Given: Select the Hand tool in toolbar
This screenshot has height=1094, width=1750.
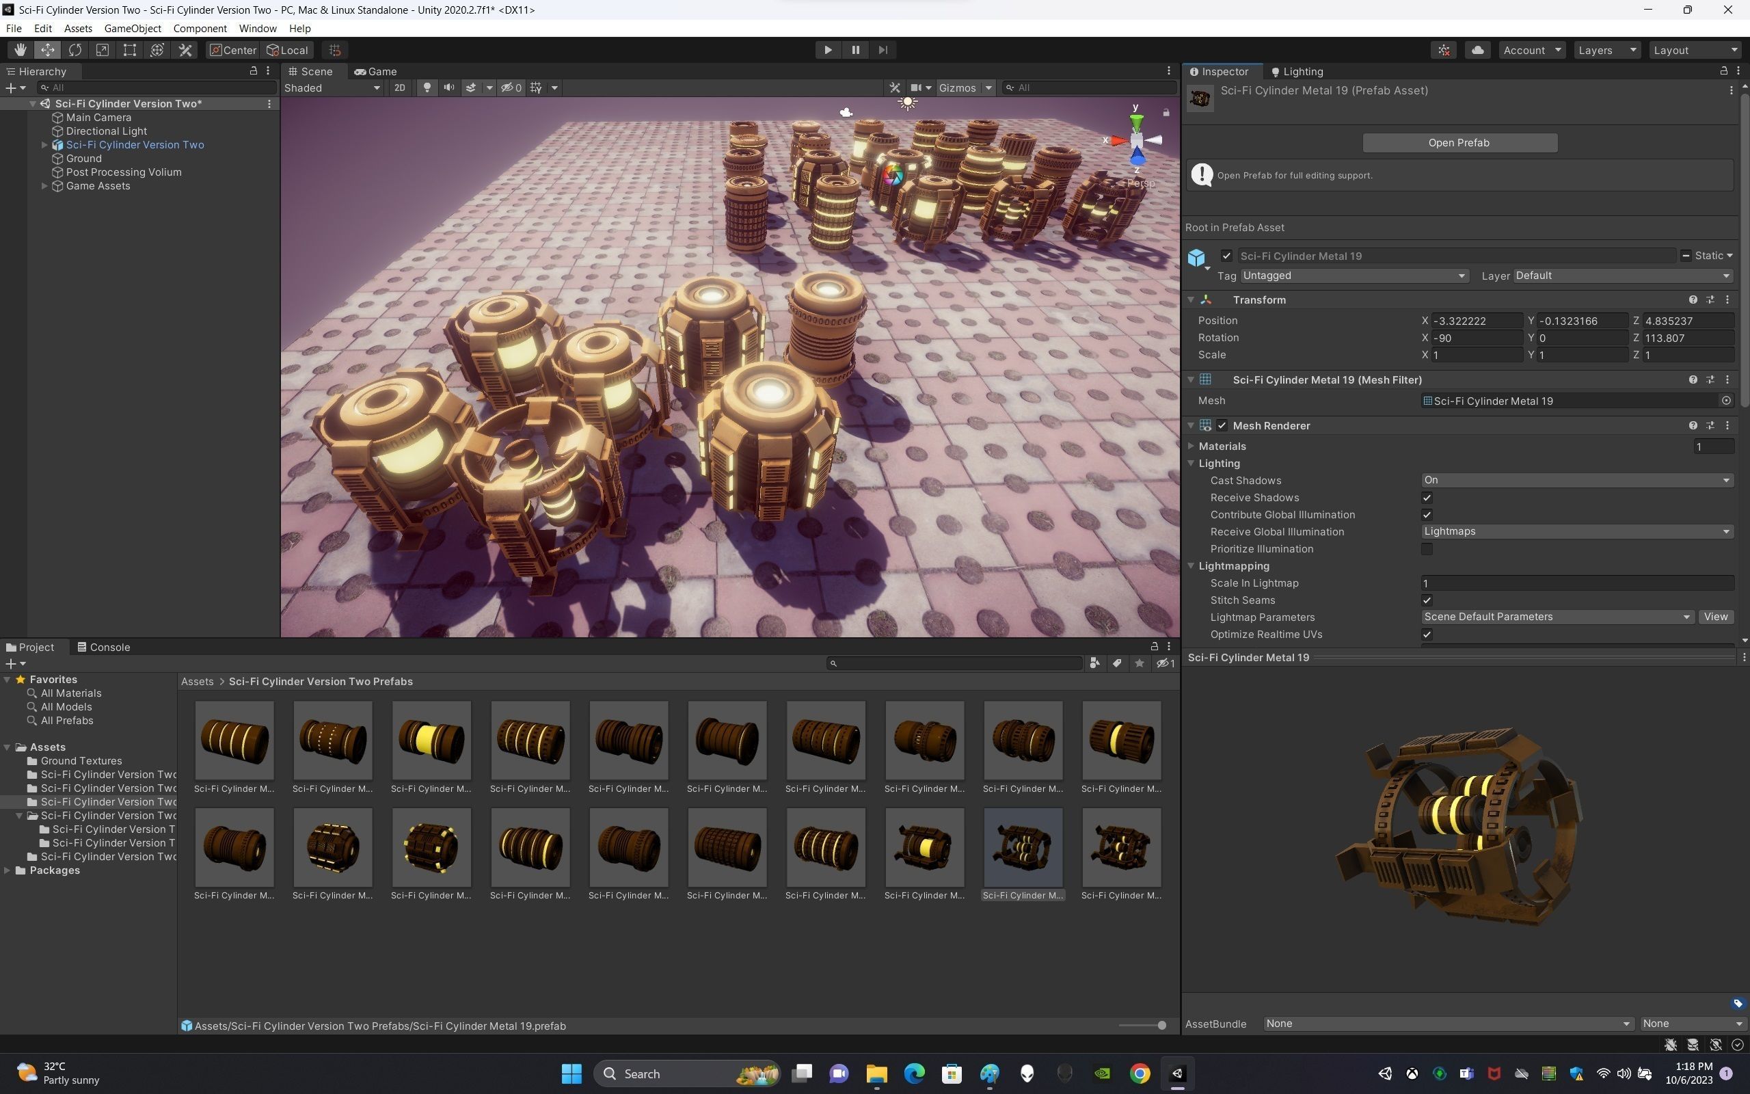Looking at the screenshot, I should tap(21, 50).
